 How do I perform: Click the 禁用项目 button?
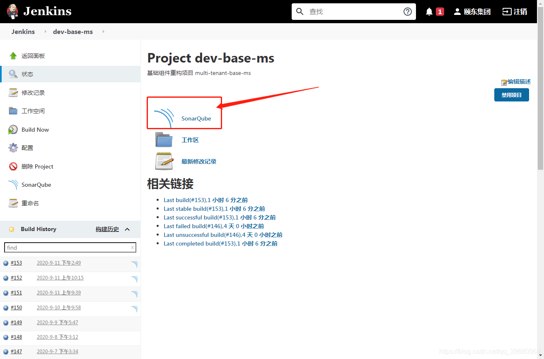coord(512,95)
